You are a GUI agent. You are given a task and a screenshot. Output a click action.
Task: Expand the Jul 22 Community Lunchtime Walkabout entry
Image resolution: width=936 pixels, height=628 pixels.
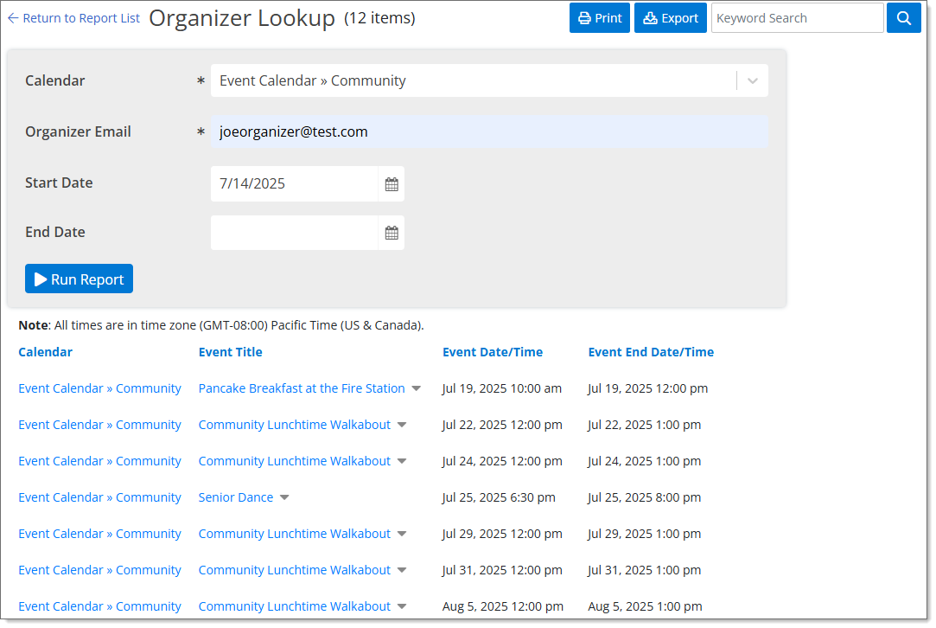[x=401, y=424]
